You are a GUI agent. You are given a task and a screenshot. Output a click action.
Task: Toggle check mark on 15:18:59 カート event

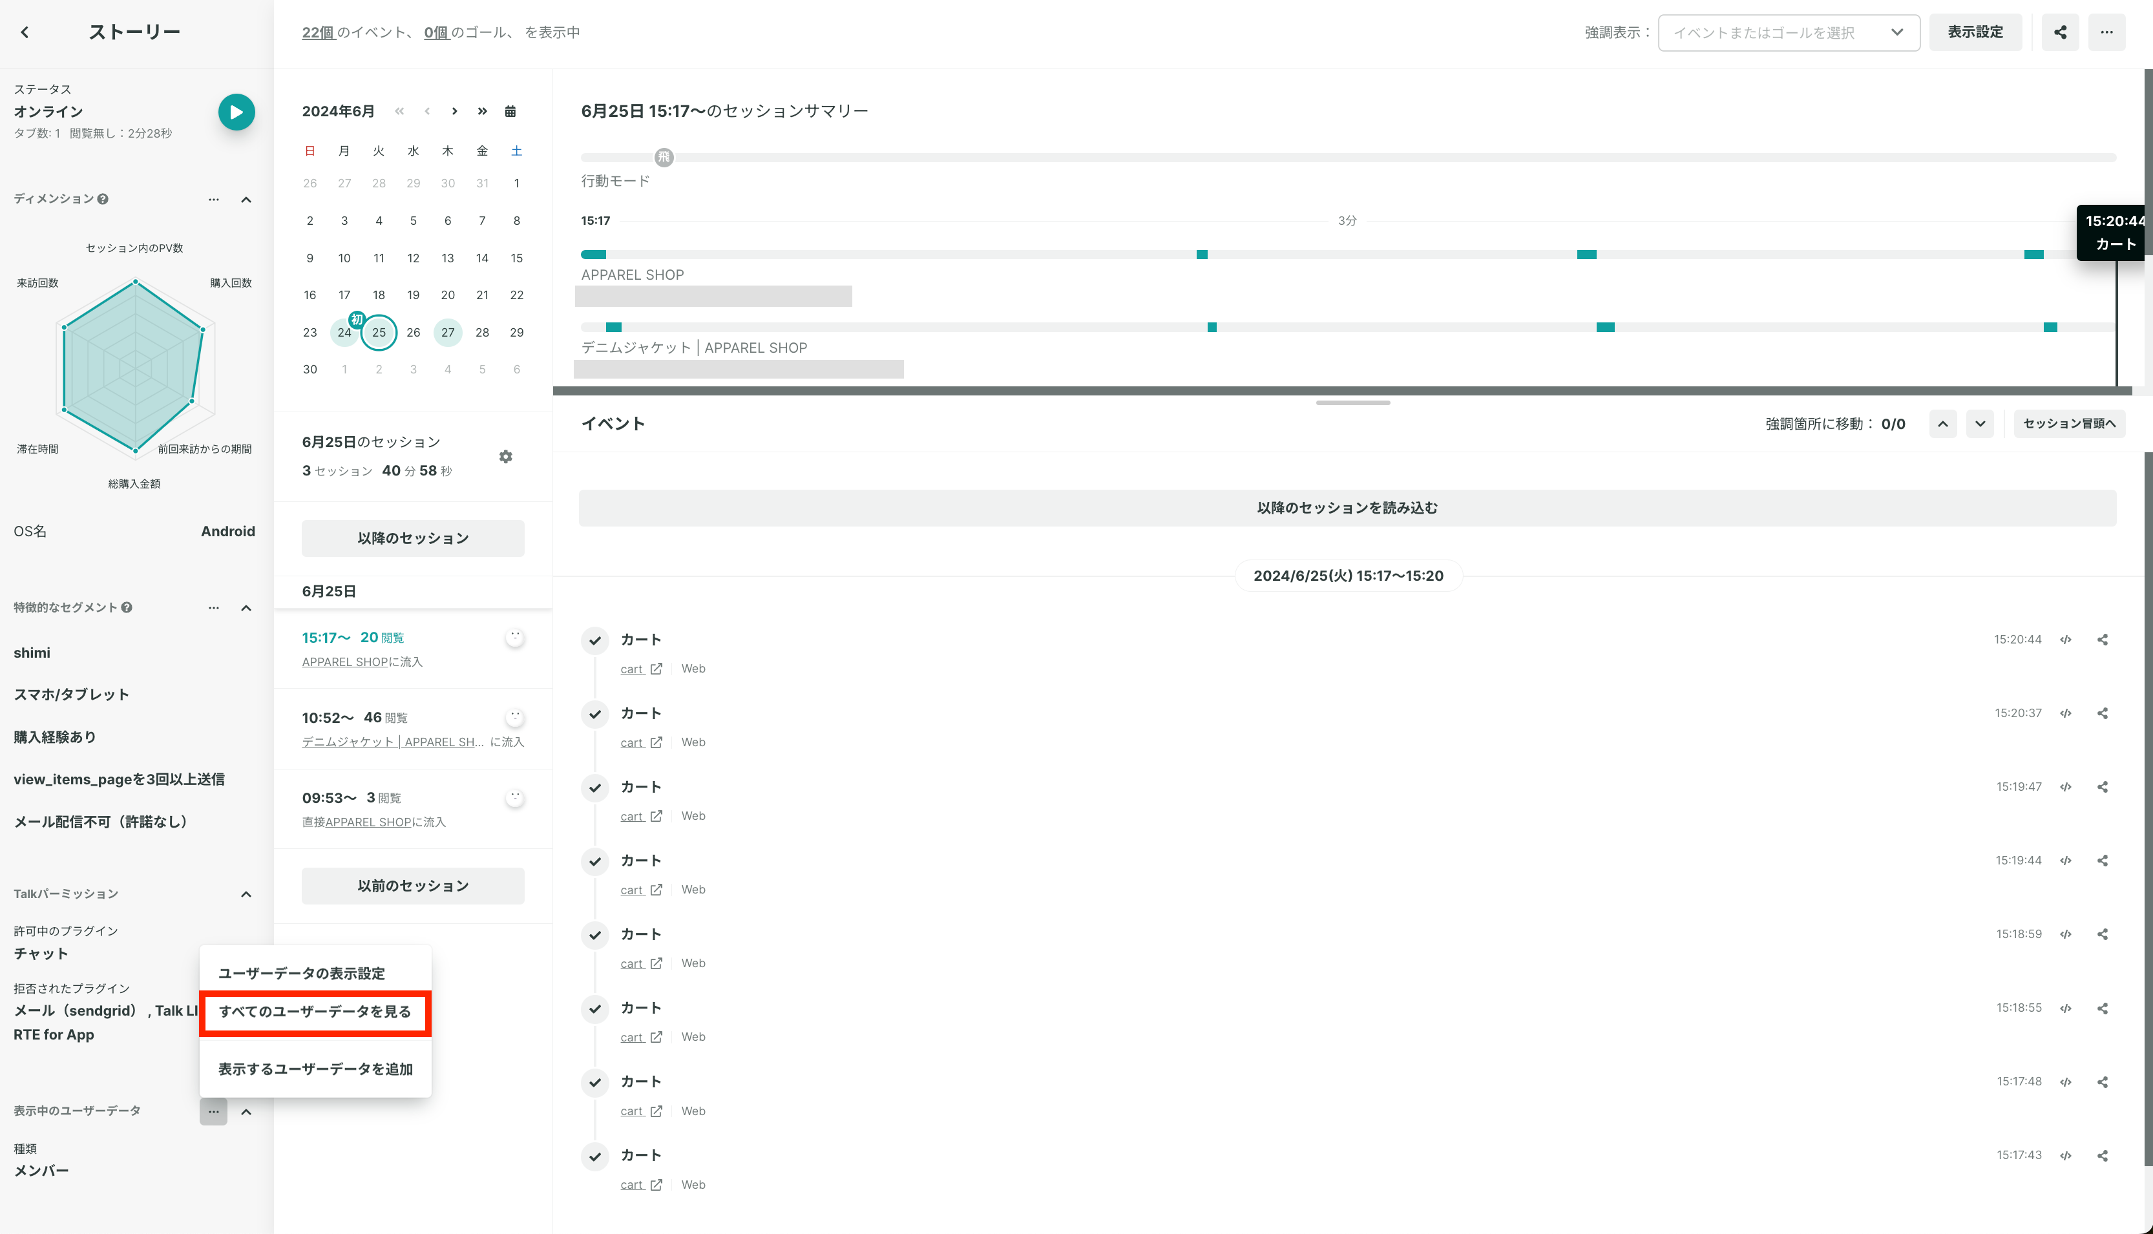[595, 936]
